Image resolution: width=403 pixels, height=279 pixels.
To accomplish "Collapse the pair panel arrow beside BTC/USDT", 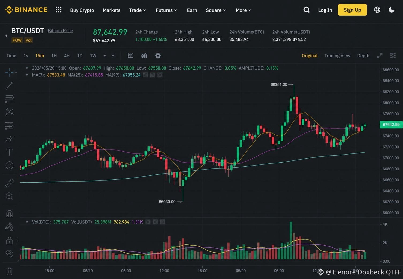I will tap(6, 36).
